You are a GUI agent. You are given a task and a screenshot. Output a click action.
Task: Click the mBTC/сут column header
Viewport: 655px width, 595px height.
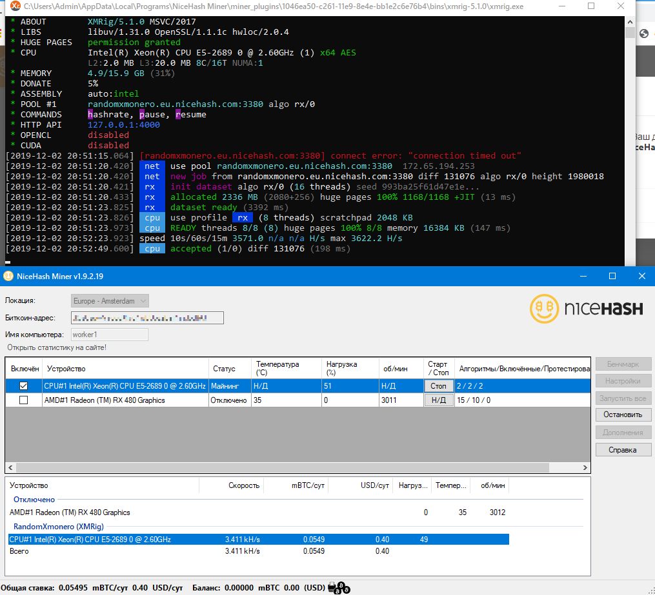[296, 485]
